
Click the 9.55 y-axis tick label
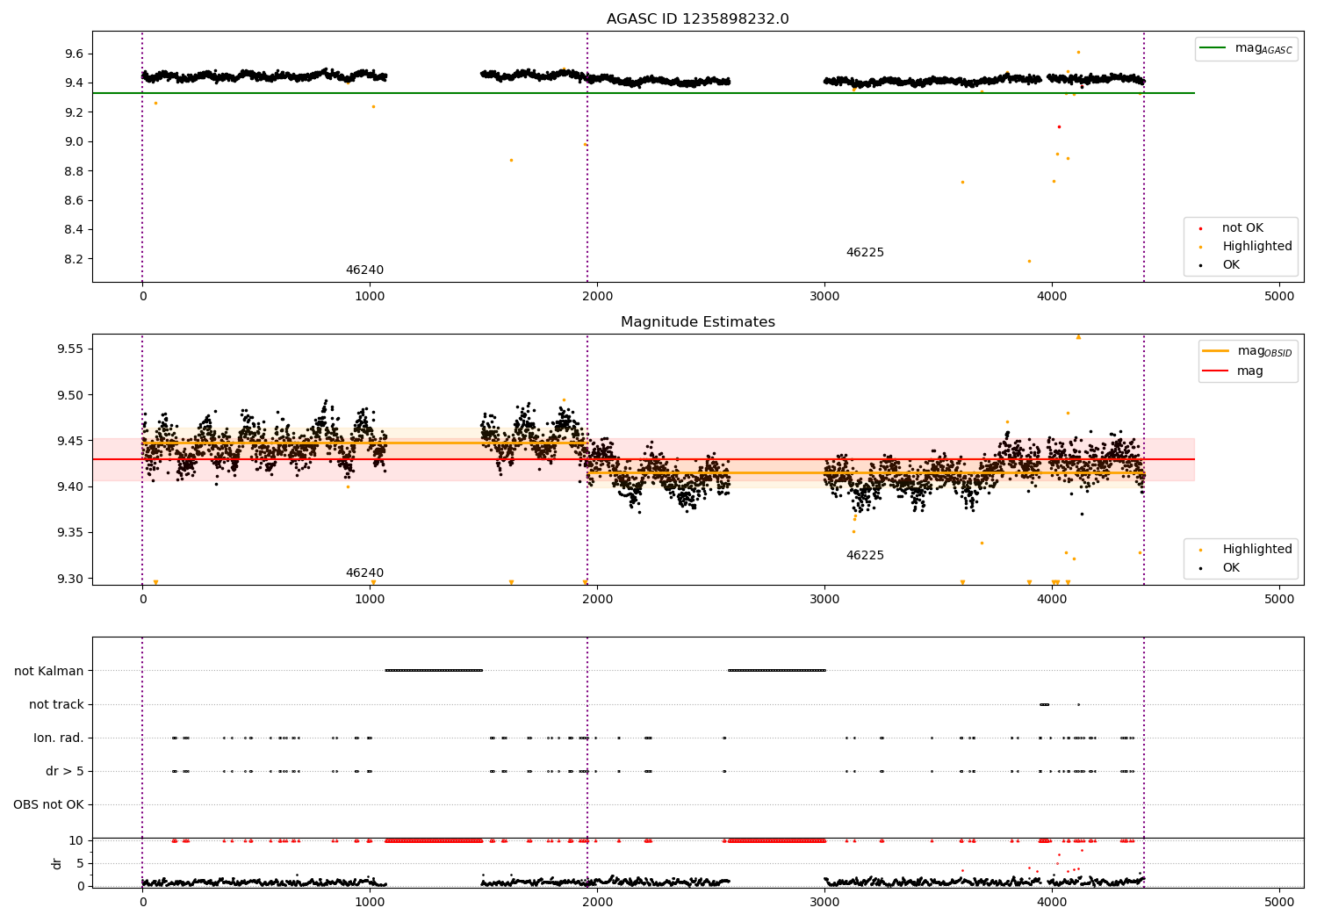click(x=69, y=349)
